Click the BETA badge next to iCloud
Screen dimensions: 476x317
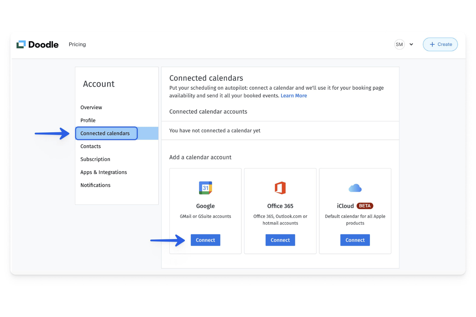(x=365, y=206)
